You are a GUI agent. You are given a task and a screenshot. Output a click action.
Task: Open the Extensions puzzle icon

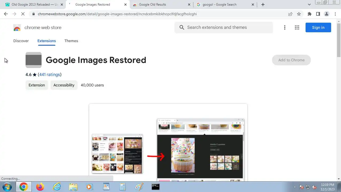[x=309, y=14]
